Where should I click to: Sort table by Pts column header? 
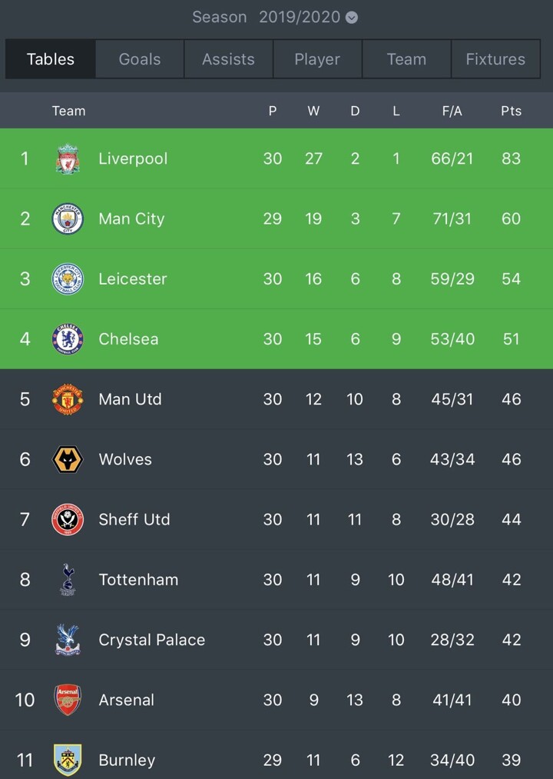pos(511,111)
